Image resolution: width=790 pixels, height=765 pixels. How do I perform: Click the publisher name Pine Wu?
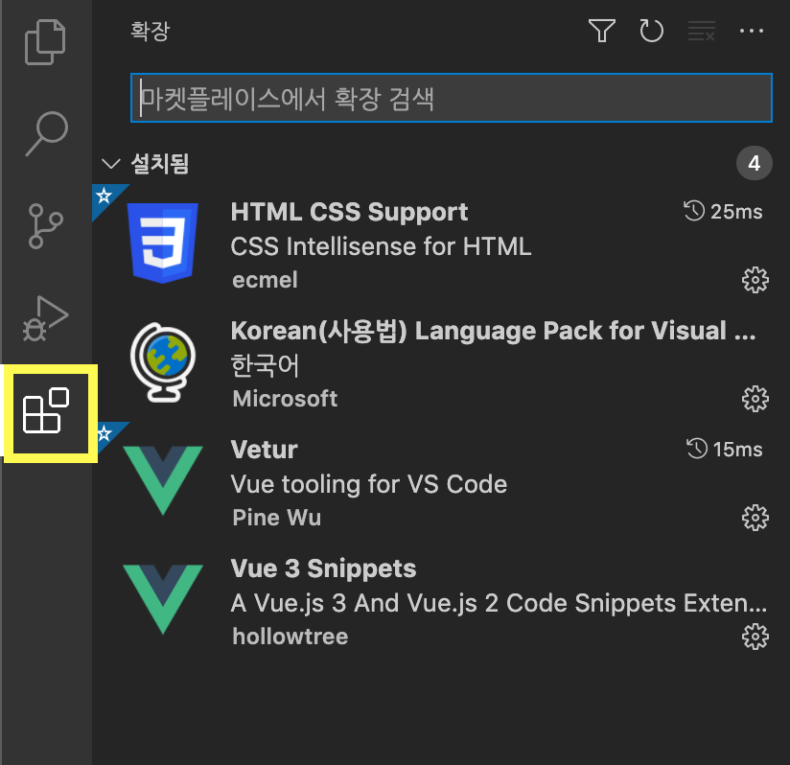tap(277, 518)
